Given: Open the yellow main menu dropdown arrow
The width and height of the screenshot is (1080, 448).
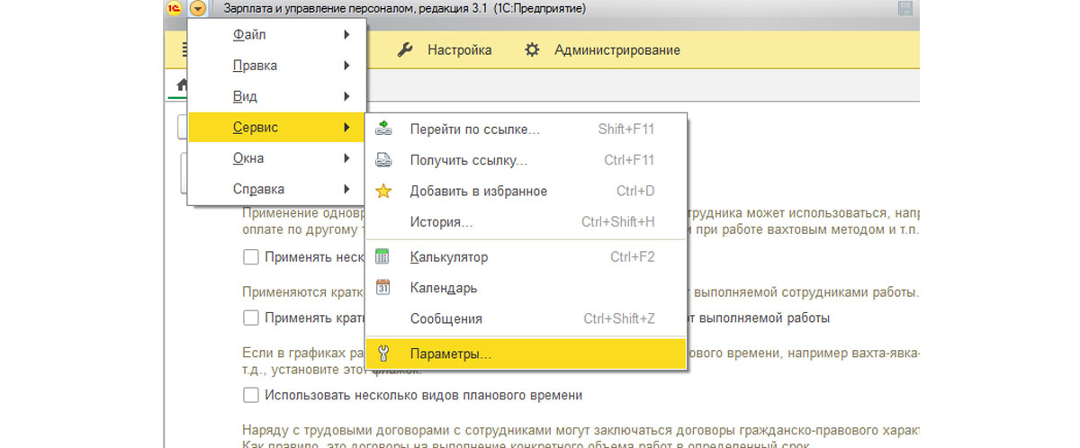Looking at the screenshot, I should [x=198, y=8].
